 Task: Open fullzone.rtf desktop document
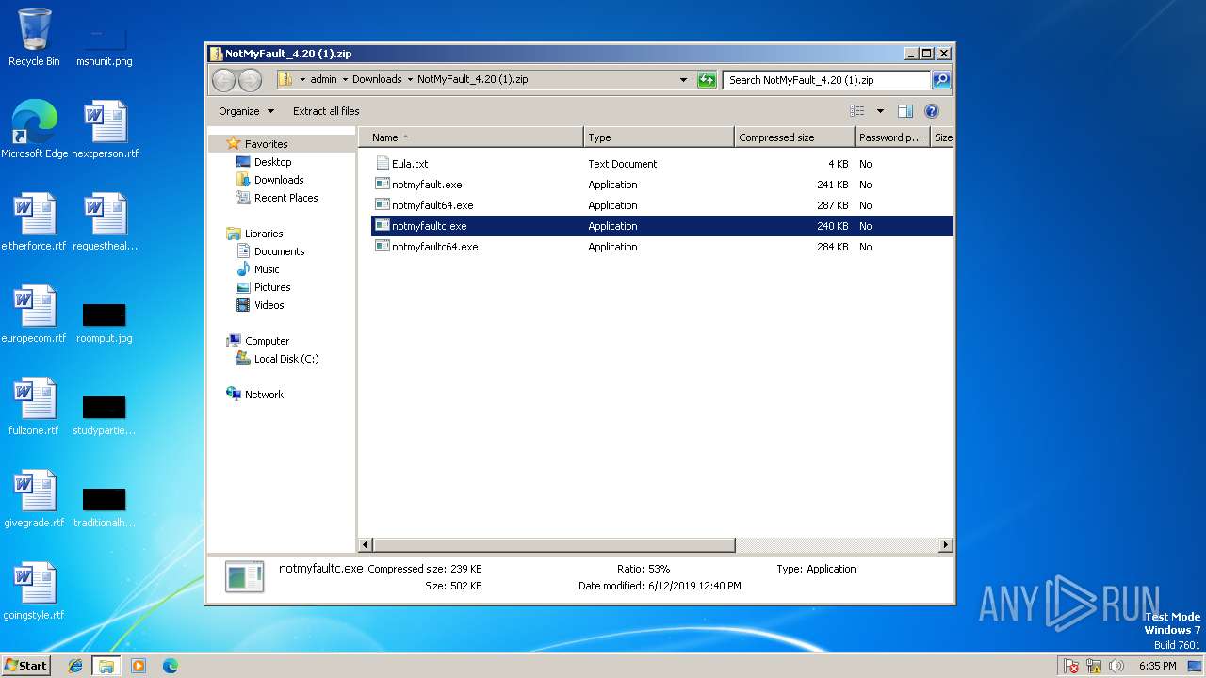tap(34, 407)
